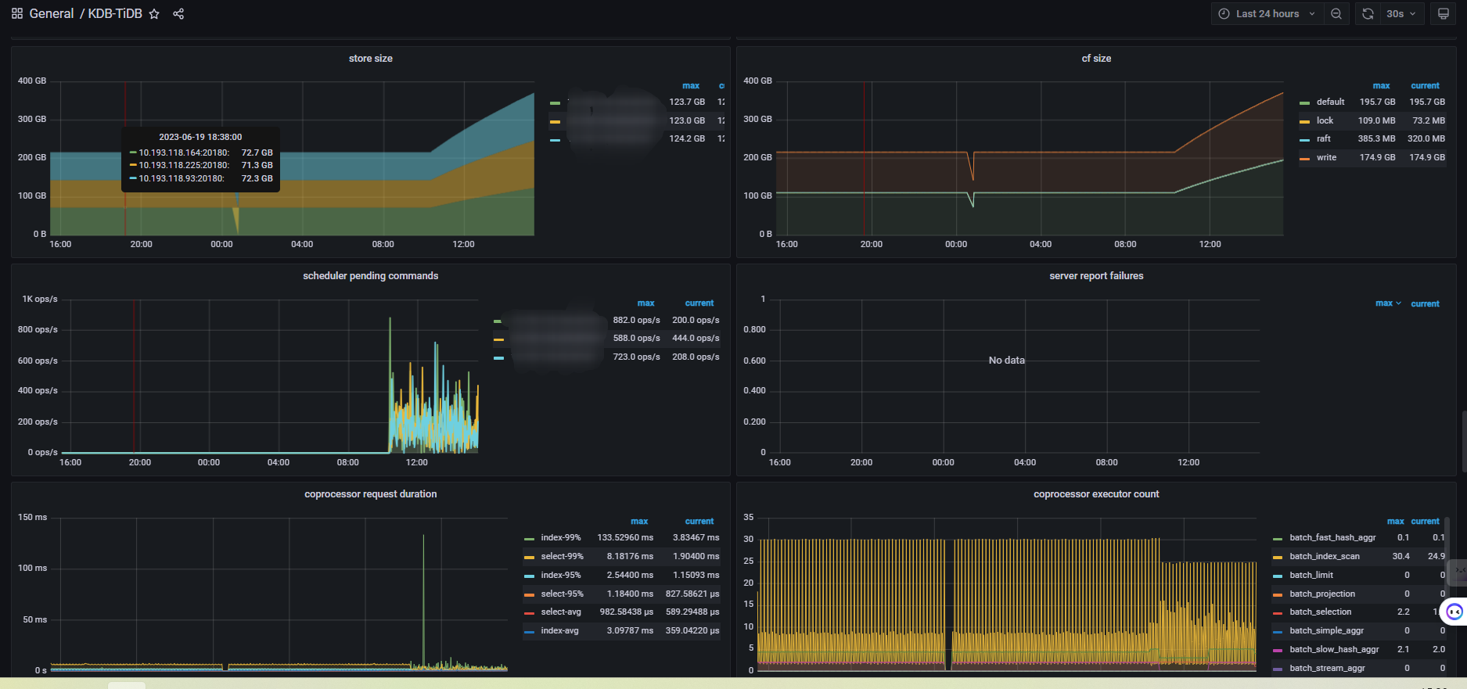Open the dashboards grid icon beside General
This screenshot has height=689, width=1467.
[17, 14]
